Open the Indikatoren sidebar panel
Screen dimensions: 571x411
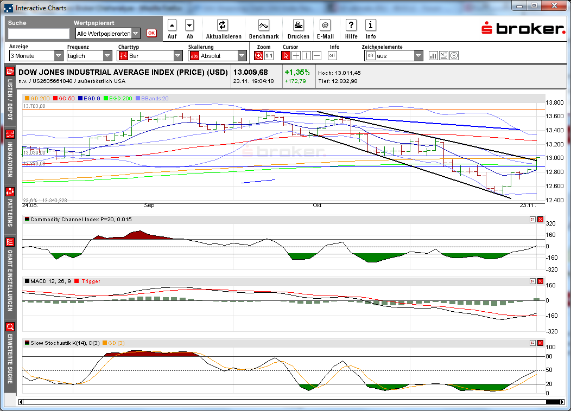pos(9,157)
